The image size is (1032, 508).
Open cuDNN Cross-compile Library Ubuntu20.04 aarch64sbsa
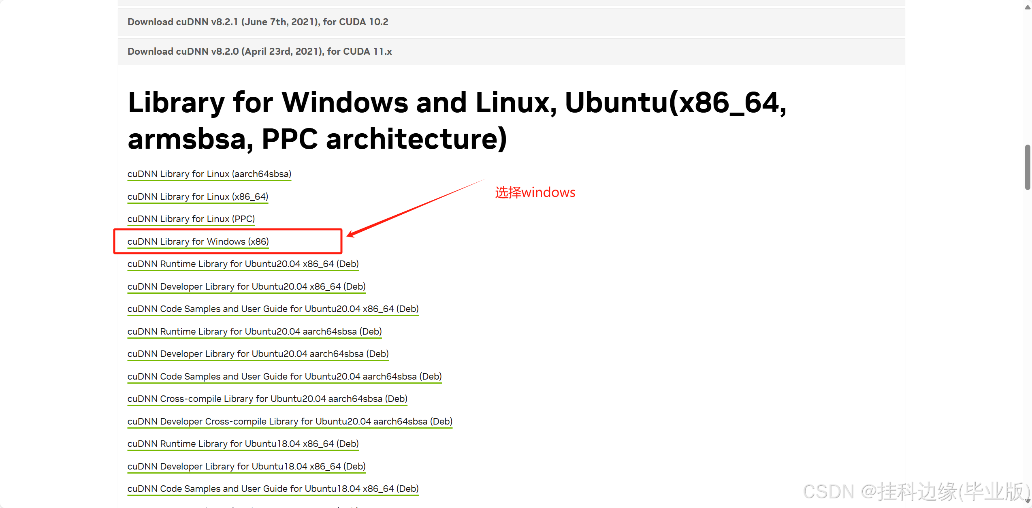tap(267, 399)
